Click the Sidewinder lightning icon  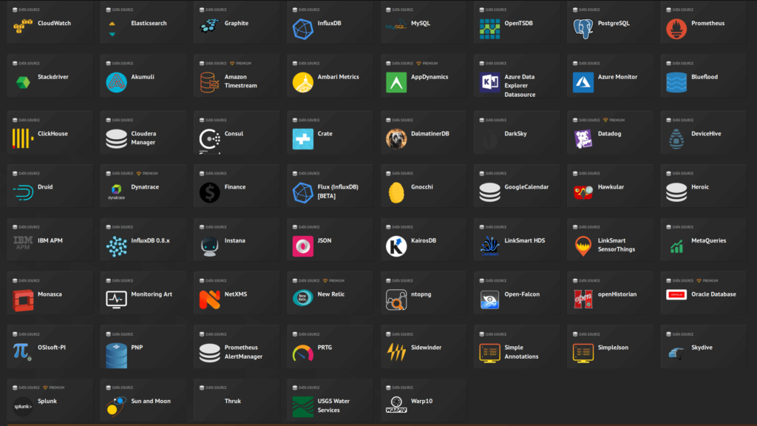(x=396, y=352)
